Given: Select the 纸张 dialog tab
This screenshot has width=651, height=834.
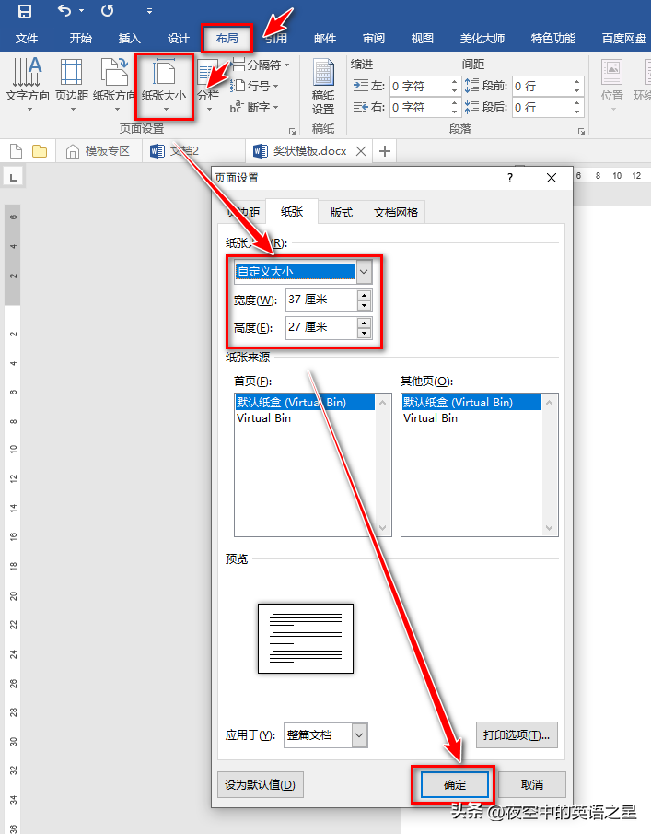Looking at the screenshot, I should point(292,212).
